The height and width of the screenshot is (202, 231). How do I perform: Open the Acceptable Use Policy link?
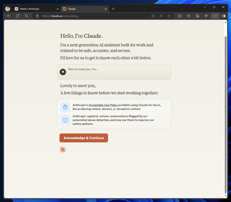(103, 105)
